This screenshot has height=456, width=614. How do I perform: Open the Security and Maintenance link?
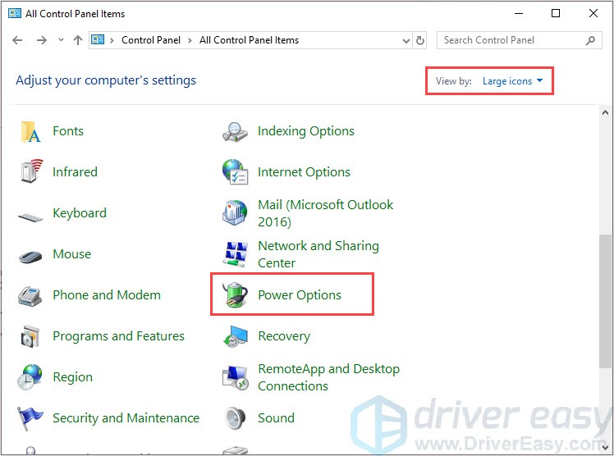point(126,418)
